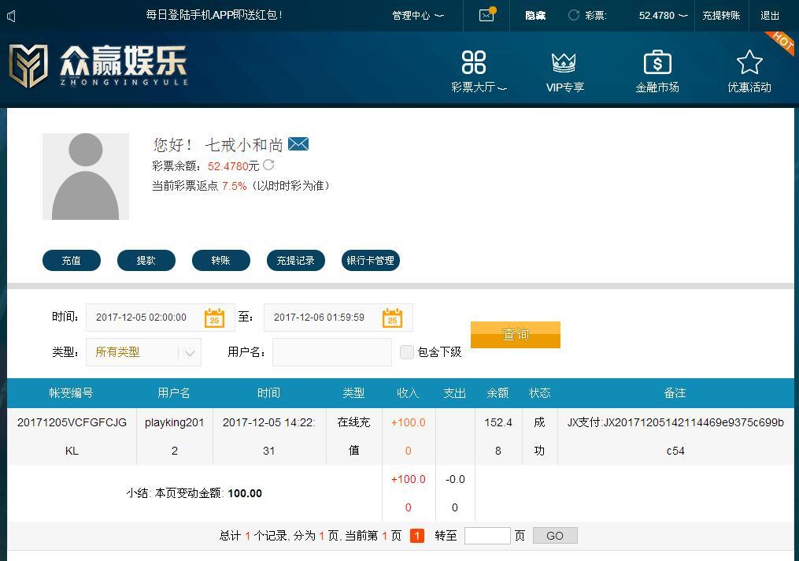Click the 余额 column header
799x561 pixels.
point(498,392)
